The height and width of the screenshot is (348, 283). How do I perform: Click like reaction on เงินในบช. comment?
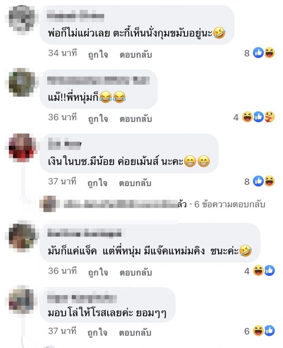pos(258,181)
